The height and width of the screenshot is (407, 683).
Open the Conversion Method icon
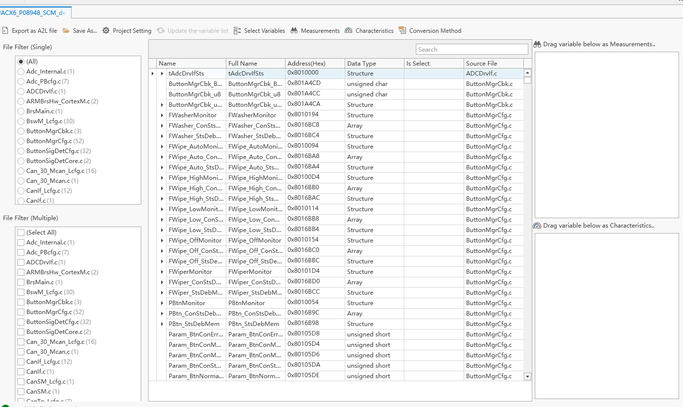pyautogui.click(x=402, y=31)
